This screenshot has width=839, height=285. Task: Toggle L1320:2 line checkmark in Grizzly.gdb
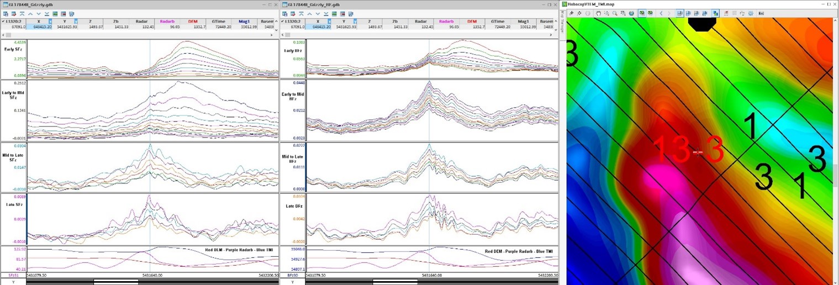(x=3, y=21)
